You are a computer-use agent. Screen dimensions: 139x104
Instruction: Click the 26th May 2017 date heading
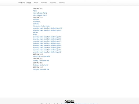[x=38, y=54]
